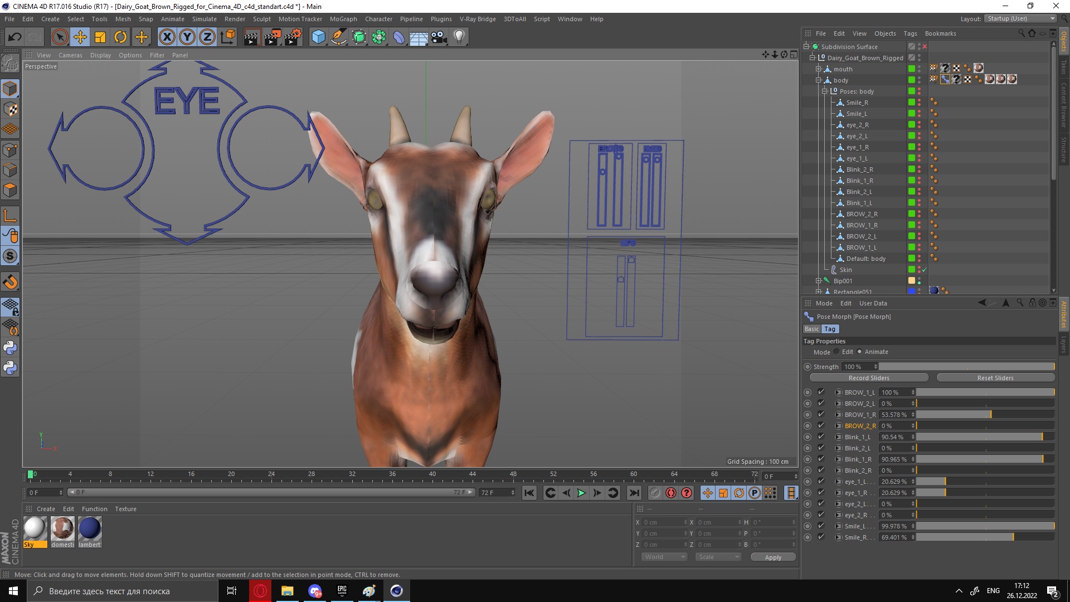Open the Edit menu in menu bar
Screen dimensions: 1070x602
coord(27,18)
